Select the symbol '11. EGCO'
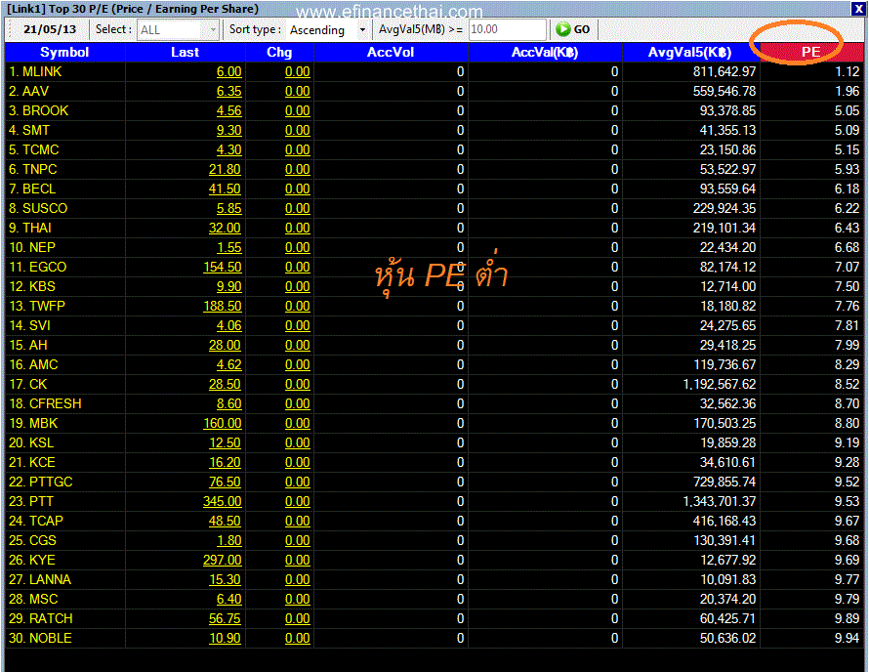The width and height of the screenshot is (869, 672). tap(38, 267)
